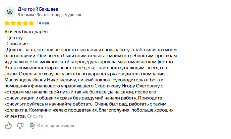
Task: Expand the Ответ организации reply
Action: coord(56,126)
